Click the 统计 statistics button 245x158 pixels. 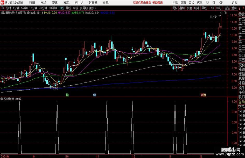(197, 8)
